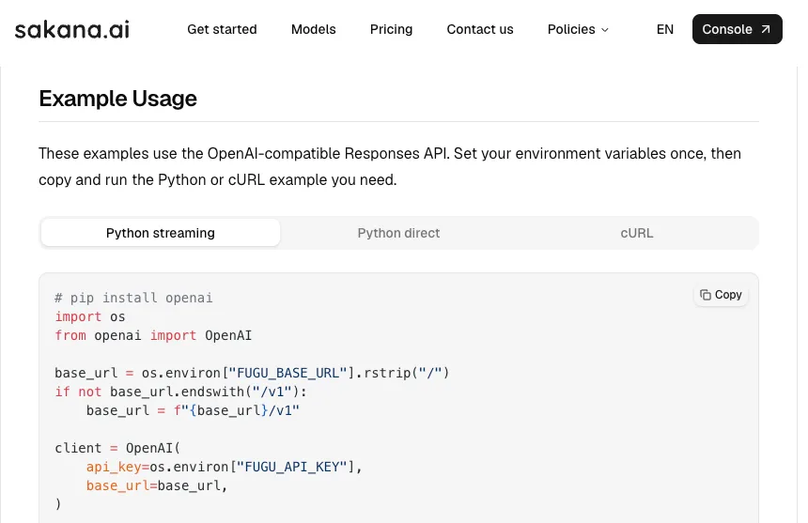Click the "FUGU_API_KEY" string in the code
808x523 pixels.
291,467
